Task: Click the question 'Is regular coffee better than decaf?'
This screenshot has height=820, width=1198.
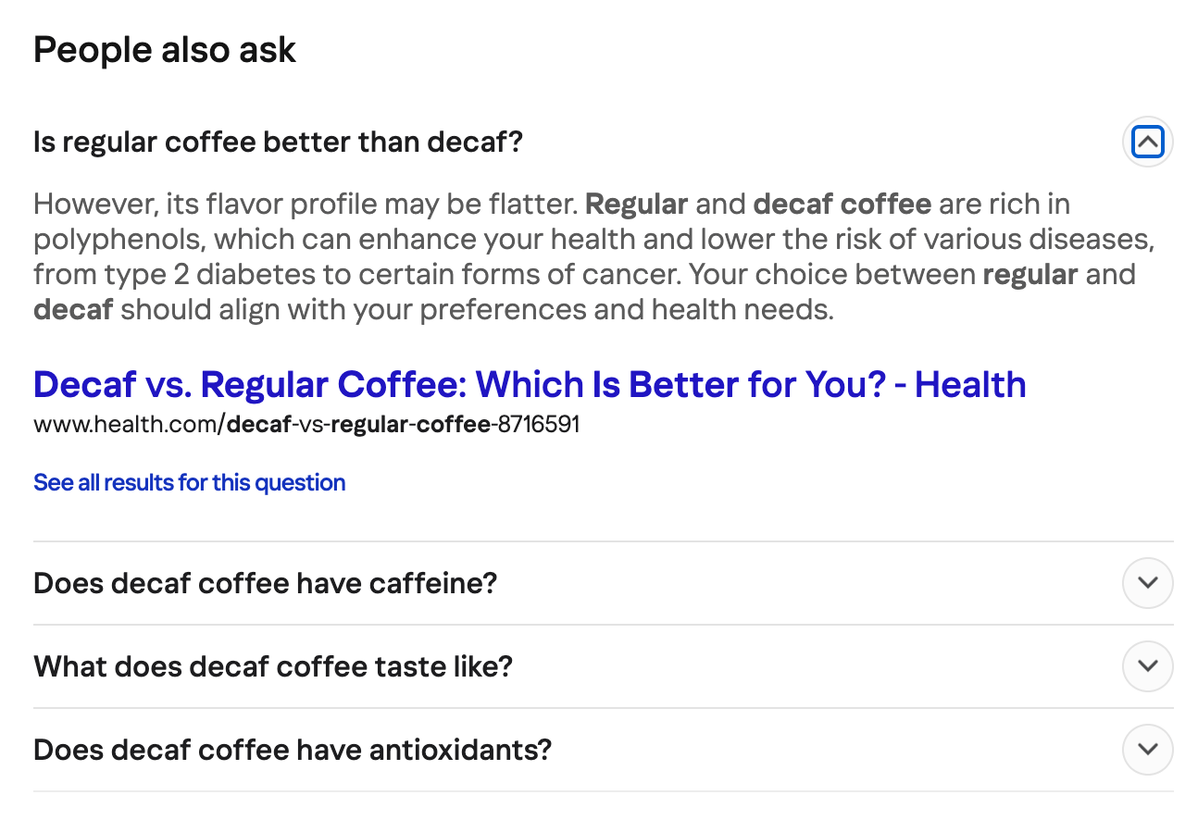Action: coord(278,141)
